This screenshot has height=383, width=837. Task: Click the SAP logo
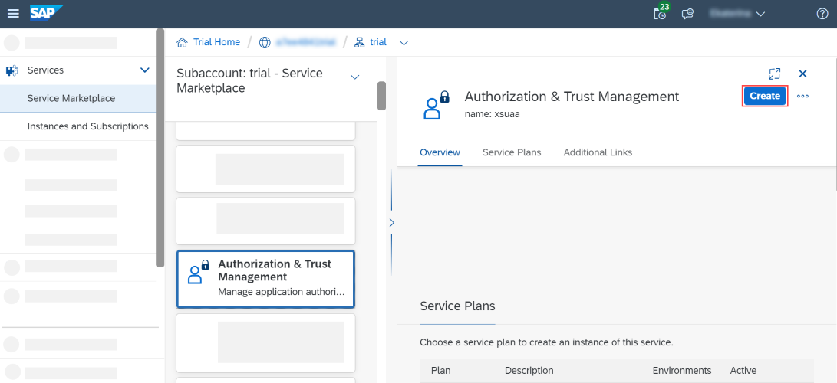[x=47, y=12]
